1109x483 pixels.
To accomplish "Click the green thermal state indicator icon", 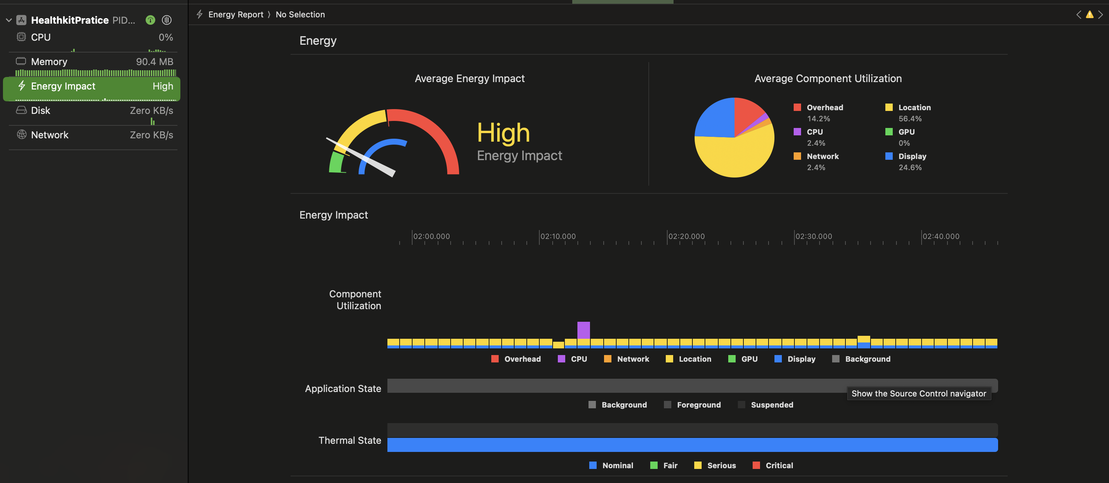I will coord(150,20).
